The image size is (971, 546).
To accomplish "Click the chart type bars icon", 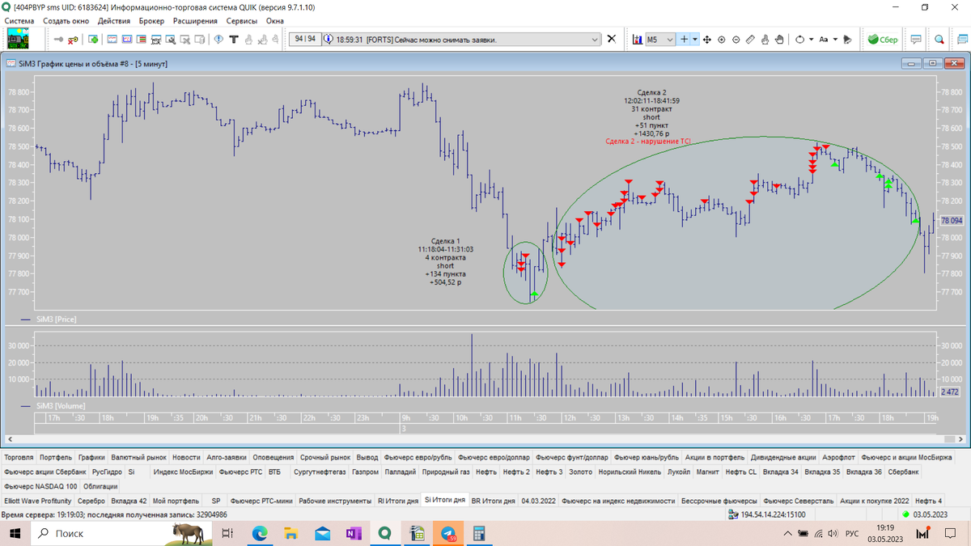I will [x=638, y=39].
